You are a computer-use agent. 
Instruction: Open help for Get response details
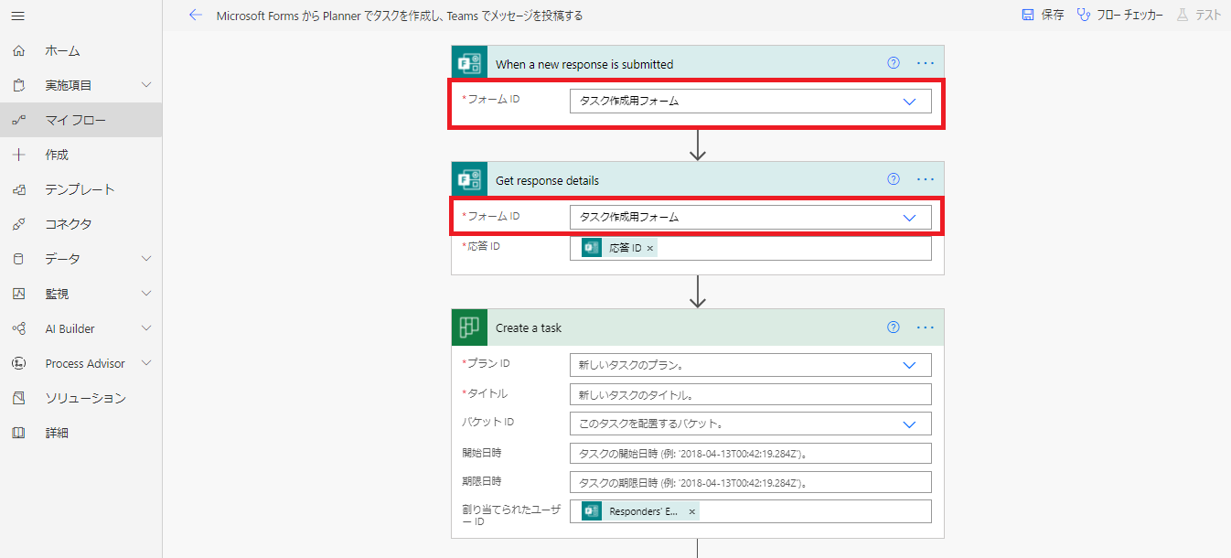click(894, 180)
